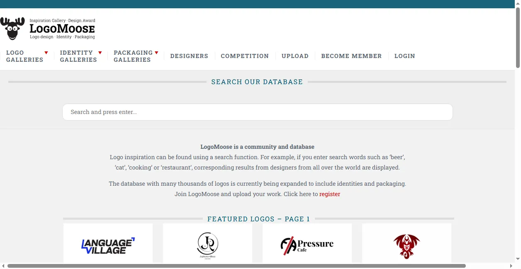Open the JR monogram circle logo
Screen dimensions: 521x269
click(207, 245)
